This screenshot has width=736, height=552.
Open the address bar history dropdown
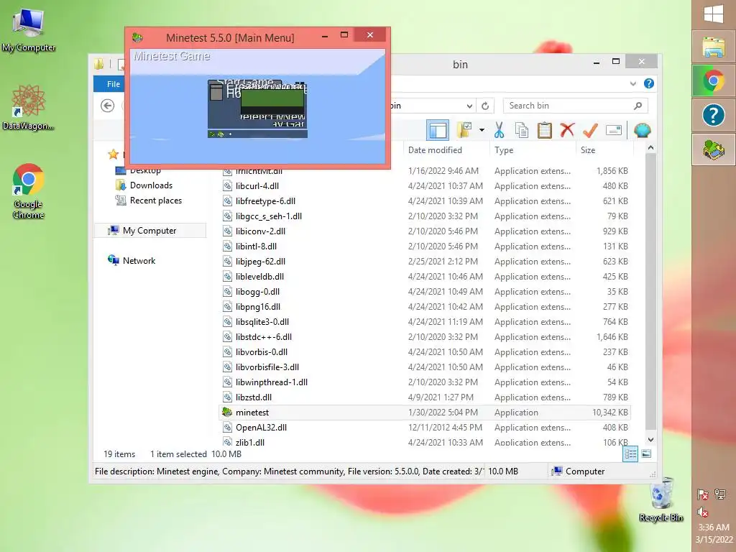[x=469, y=106]
